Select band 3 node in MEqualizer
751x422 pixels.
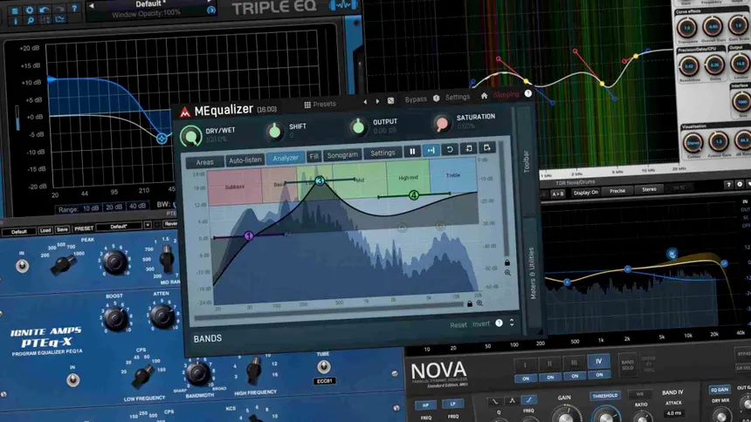[x=320, y=180]
